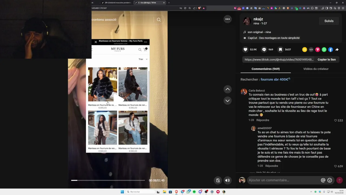This screenshot has height=195, width=346.
Task: Like Carla Belucci's comment with 533 likes
Action: 336,120
